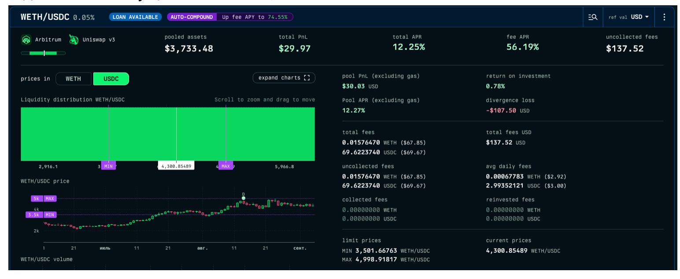Click the expand charts corner icon
Viewport: 680px width, 279px height.
307,78
